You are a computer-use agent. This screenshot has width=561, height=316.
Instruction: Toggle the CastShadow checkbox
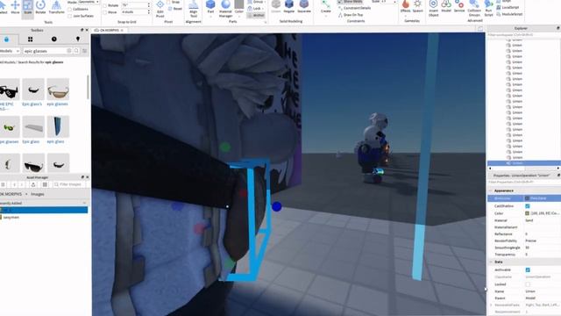pyautogui.click(x=528, y=206)
